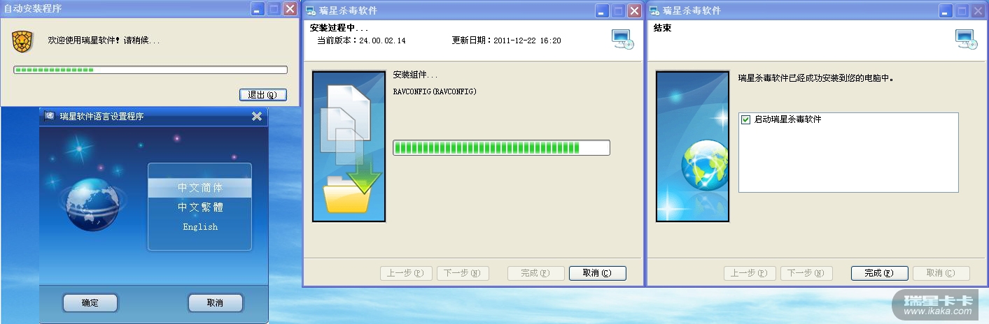
Task: Minimize the installing 瑞星杀毒软件 window
Action: pos(602,10)
